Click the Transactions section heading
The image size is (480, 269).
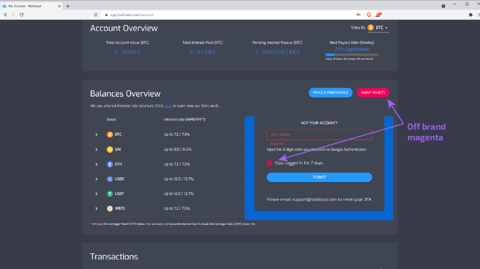[114, 257]
